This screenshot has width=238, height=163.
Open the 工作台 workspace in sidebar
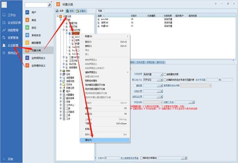(x=12, y=15)
